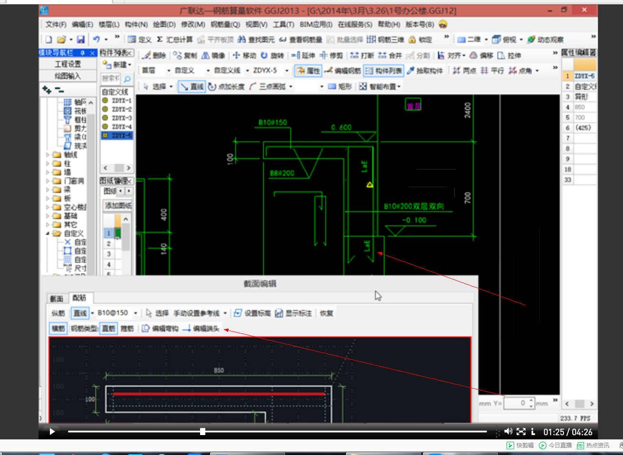The image size is (623, 455).
Task: Select the 移动 (move) tool
Action: tap(244, 56)
